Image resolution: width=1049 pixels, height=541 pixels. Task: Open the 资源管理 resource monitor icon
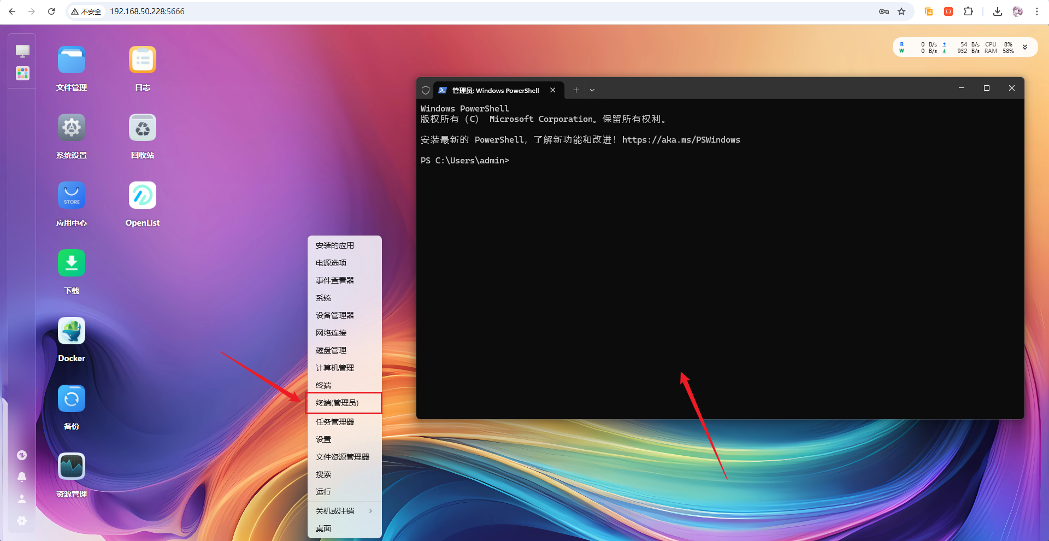(x=72, y=467)
